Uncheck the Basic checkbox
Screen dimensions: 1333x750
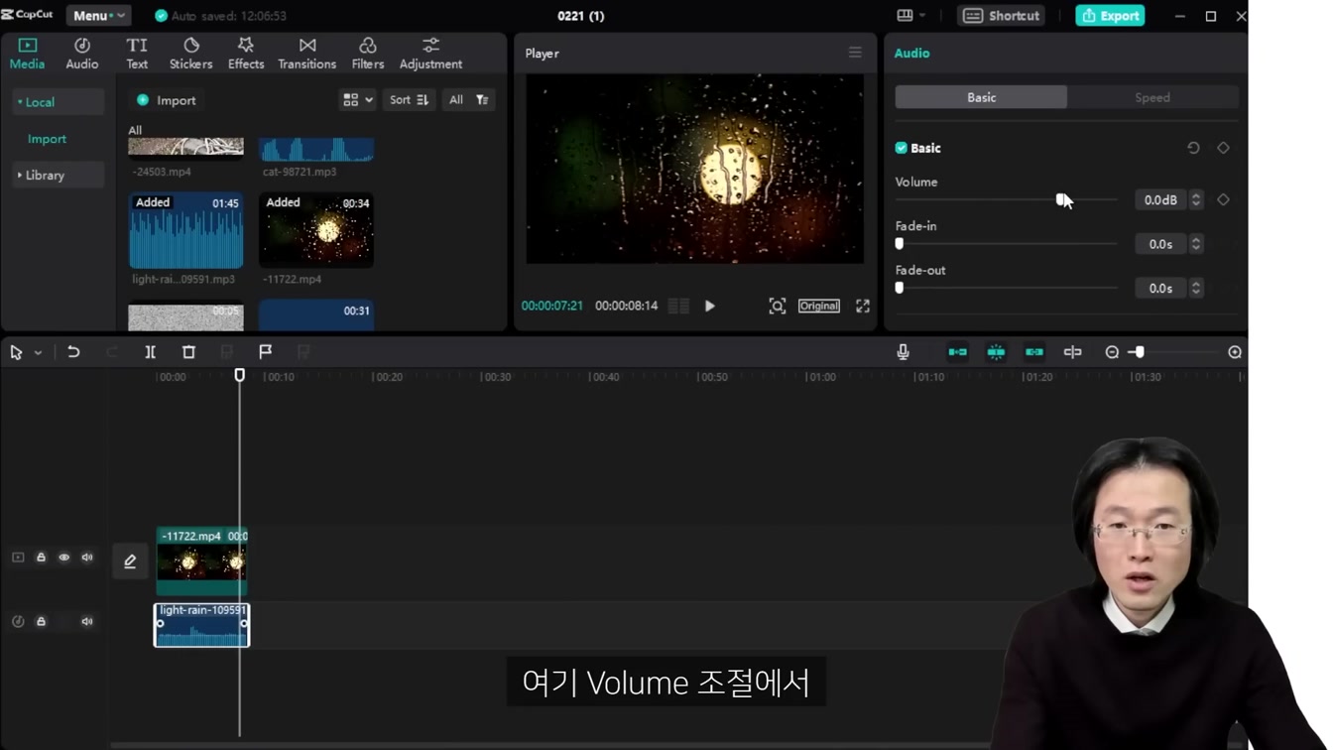(902, 148)
